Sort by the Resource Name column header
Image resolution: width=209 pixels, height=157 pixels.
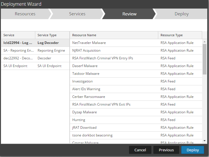[x=114, y=35]
